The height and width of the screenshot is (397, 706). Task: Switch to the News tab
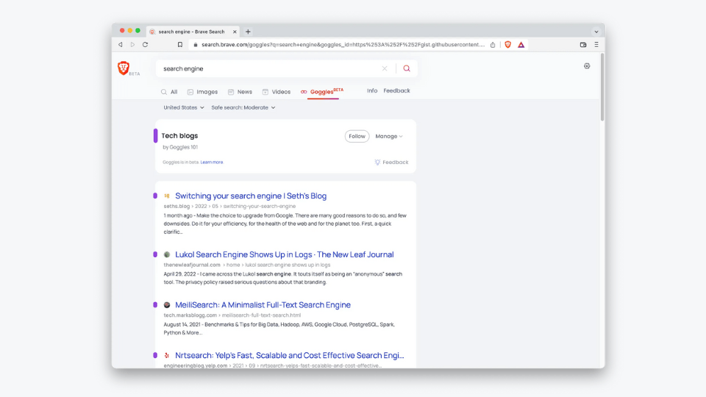click(240, 92)
